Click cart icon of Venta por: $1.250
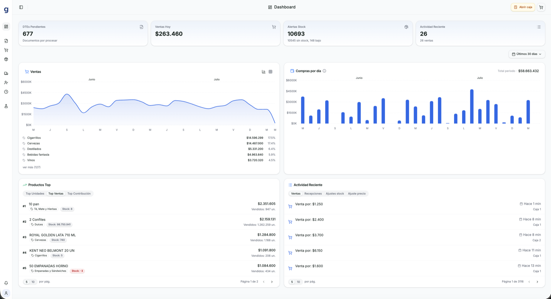 pos(290,206)
